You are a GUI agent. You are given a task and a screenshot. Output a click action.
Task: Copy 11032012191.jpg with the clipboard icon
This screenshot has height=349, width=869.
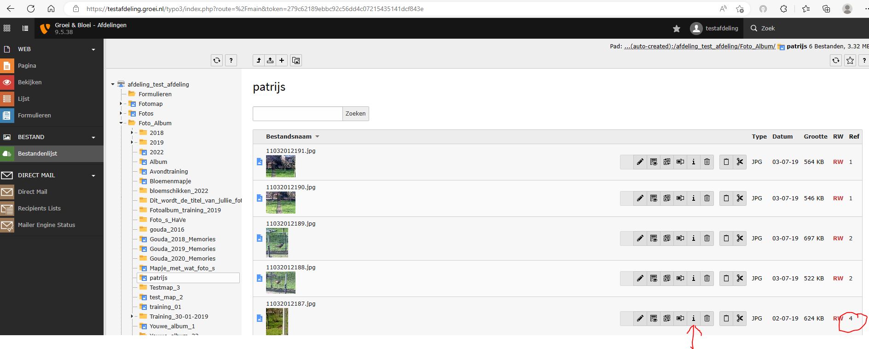click(726, 162)
